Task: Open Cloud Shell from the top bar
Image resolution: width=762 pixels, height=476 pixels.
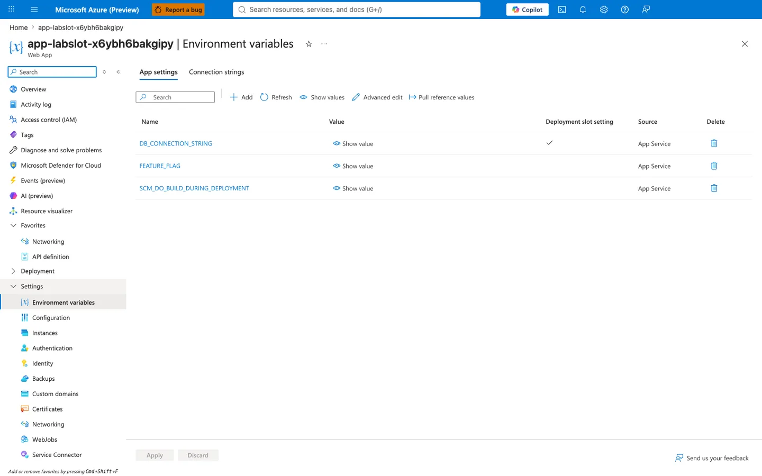Action: (x=562, y=10)
